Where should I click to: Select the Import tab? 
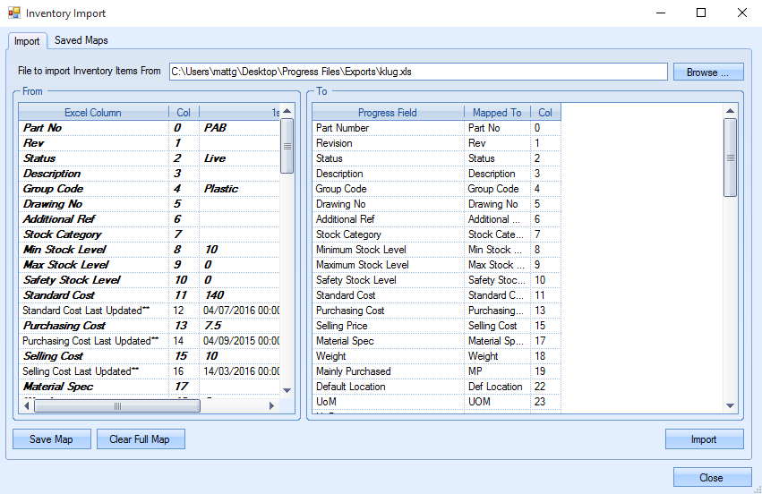point(27,41)
